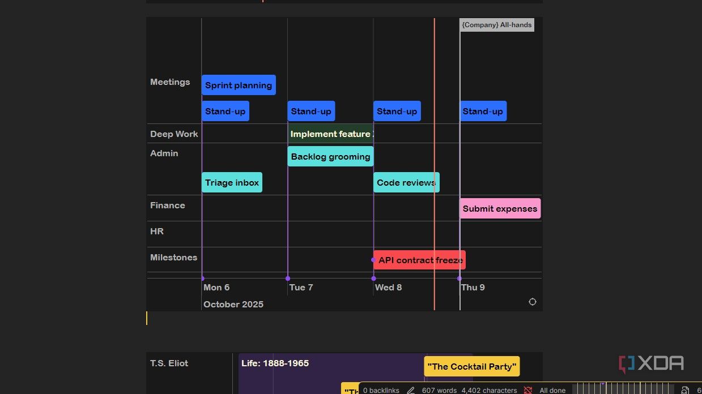The height and width of the screenshot is (394, 702).
Task: Click the T.S. Eliot group label
Action: click(169, 363)
